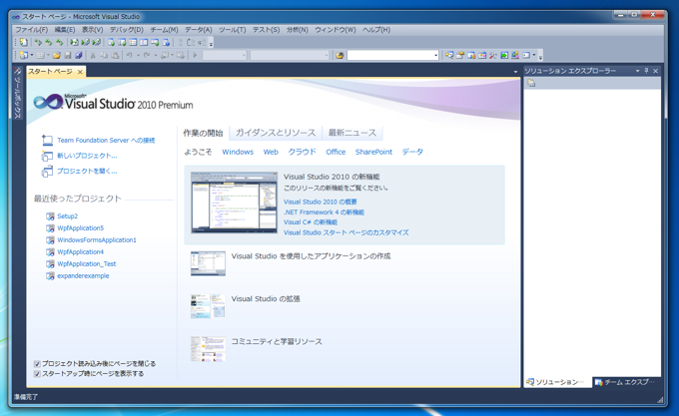Click the Cut scissors icon
This screenshot has width=679, height=416.
[93, 55]
